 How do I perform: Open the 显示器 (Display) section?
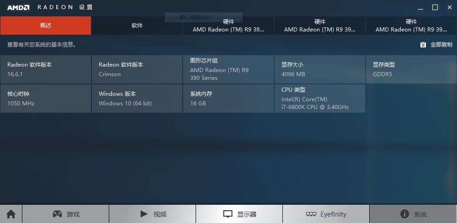point(239,214)
